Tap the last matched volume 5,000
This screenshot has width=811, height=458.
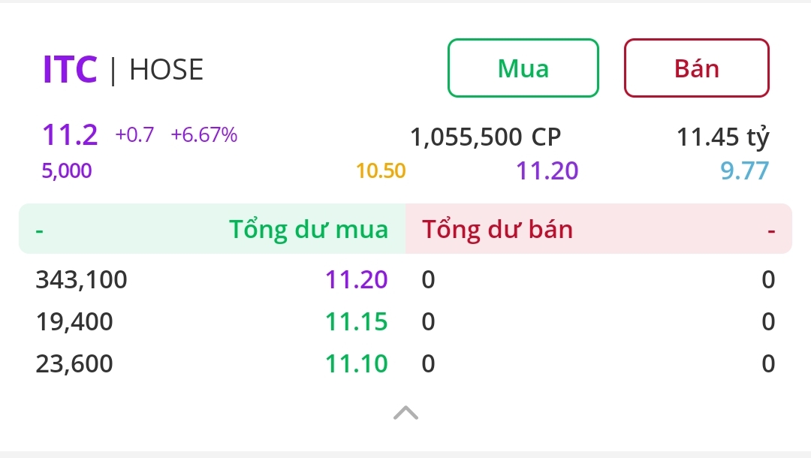click(x=67, y=171)
